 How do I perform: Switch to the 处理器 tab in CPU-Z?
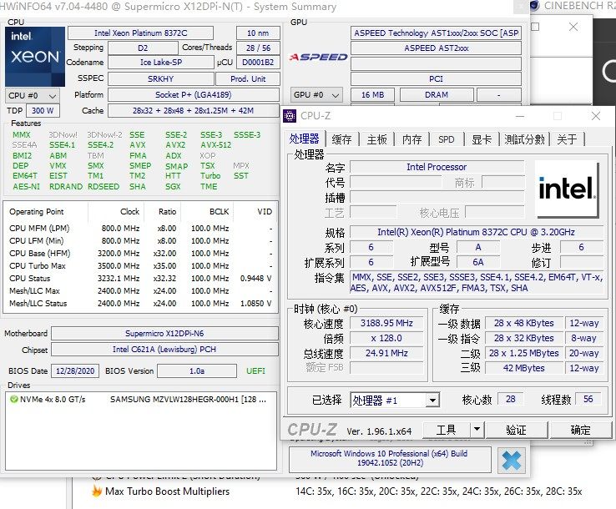304,139
